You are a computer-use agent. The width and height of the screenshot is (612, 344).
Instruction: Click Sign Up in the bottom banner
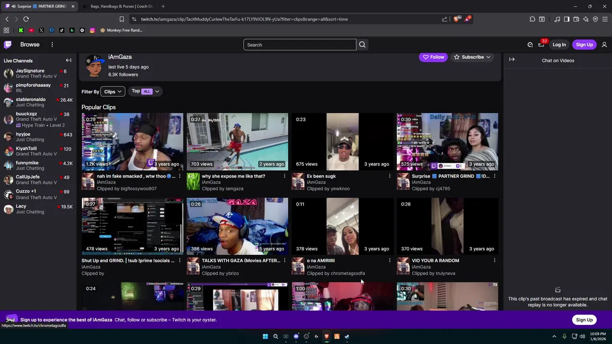pyautogui.click(x=584, y=320)
